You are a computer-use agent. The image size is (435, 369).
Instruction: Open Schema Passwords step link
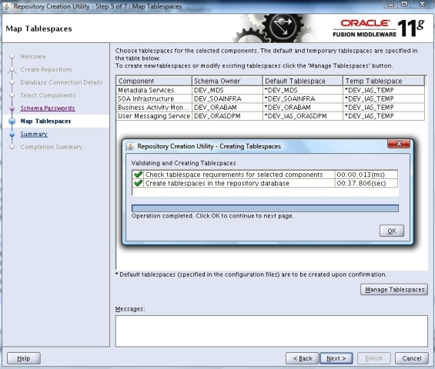point(48,108)
